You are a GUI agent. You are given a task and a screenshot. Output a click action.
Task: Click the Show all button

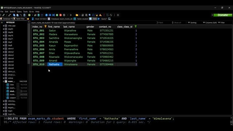coord(176,23)
